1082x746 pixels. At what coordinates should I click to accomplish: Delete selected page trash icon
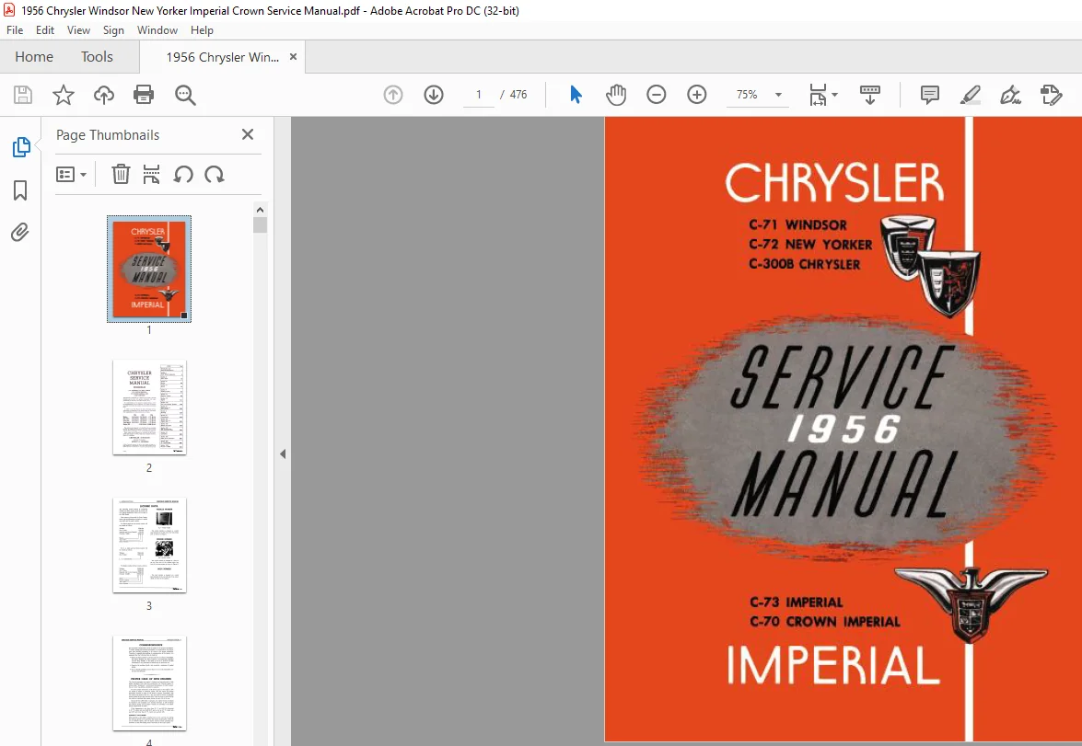pyautogui.click(x=121, y=174)
